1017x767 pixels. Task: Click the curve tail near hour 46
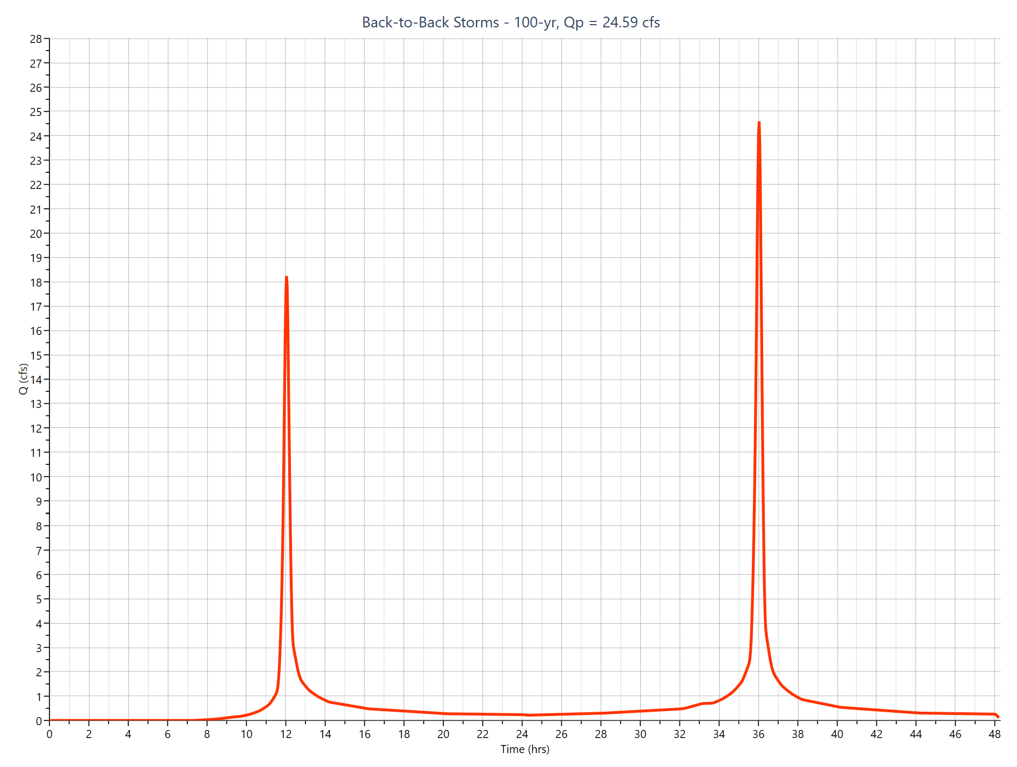tap(955, 714)
